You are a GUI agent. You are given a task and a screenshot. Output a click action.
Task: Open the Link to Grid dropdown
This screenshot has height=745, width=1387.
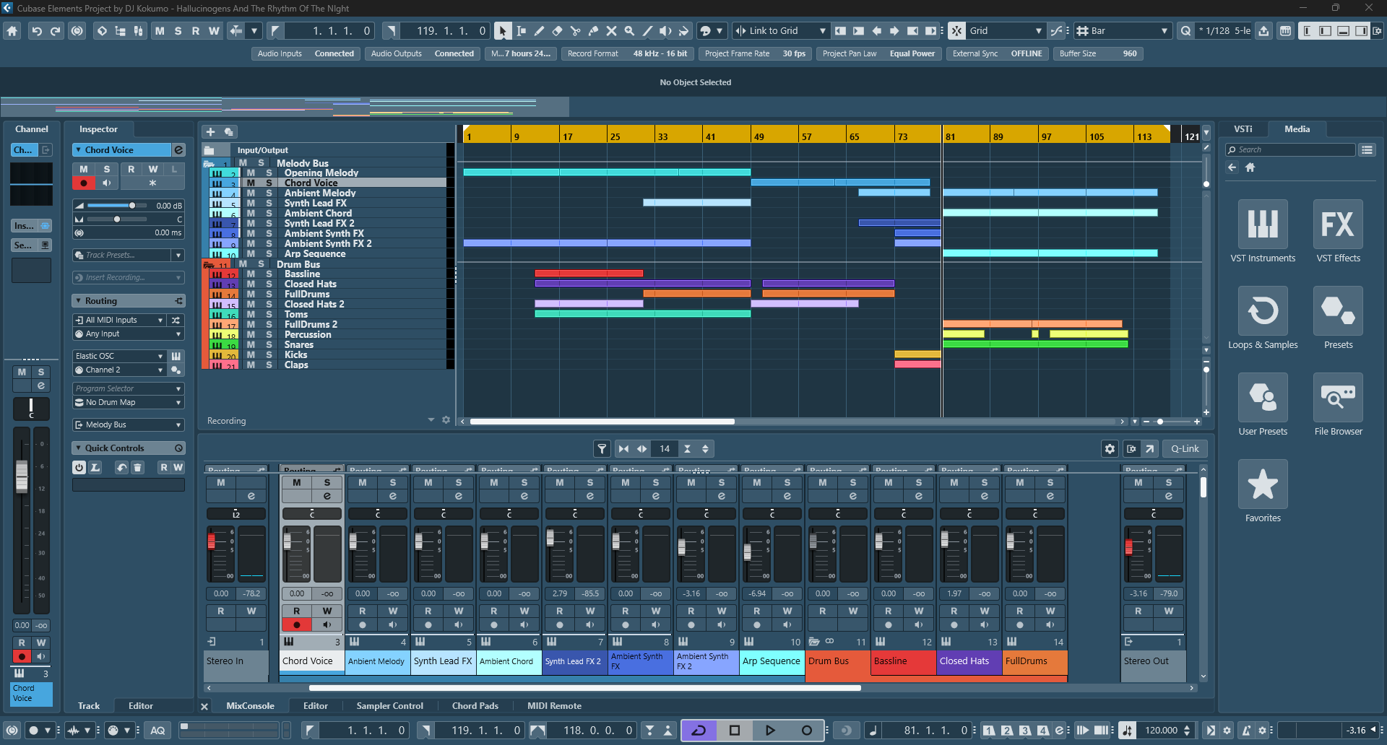pyautogui.click(x=780, y=31)
